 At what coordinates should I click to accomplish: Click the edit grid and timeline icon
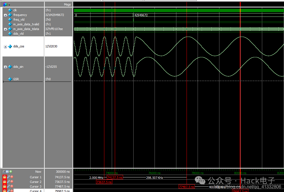7,172
